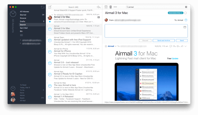Click the Airmail 3 MacBook promo image

coord(147,82)
